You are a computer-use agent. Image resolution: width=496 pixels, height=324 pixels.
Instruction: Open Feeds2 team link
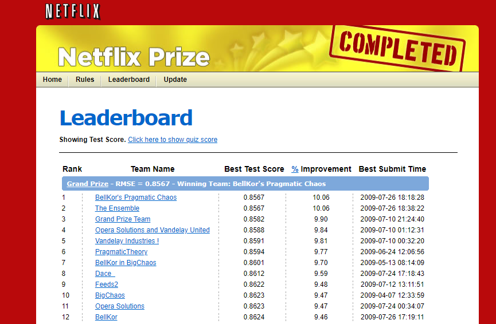(107, 285)
